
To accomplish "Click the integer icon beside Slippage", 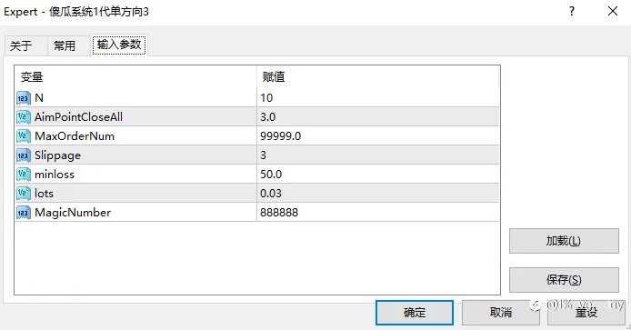I will 24,155.
